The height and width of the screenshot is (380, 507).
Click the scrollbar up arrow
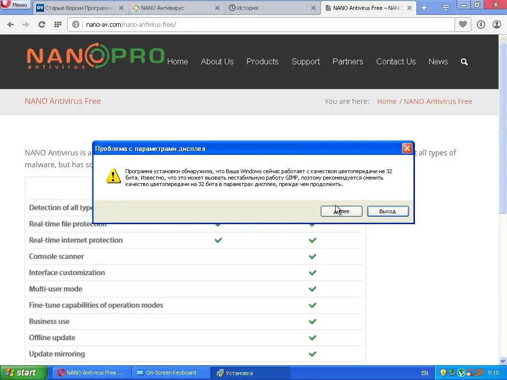pos(503,39)
